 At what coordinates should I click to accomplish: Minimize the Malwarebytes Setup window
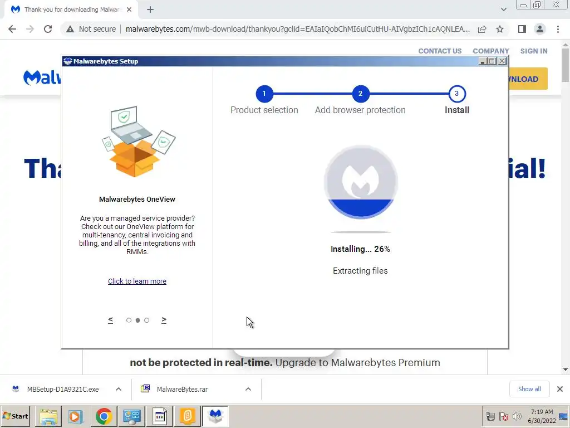483,61
